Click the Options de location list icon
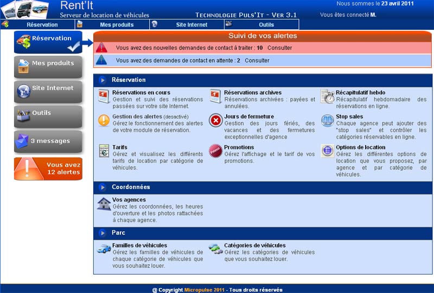Image resolution: width=434 pixels, height=293 pixels. pos(328,151)
